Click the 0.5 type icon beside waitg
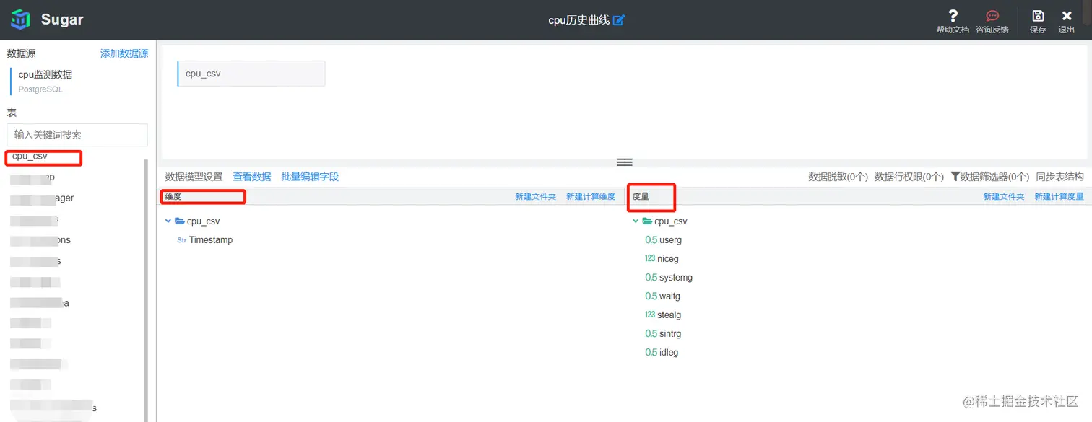The height and width of the screenshot is (422, 1092). click(x=651, y=296)
